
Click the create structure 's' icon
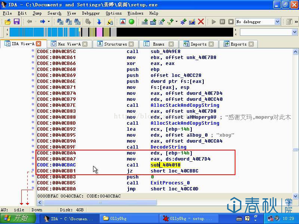pos(170,22)
